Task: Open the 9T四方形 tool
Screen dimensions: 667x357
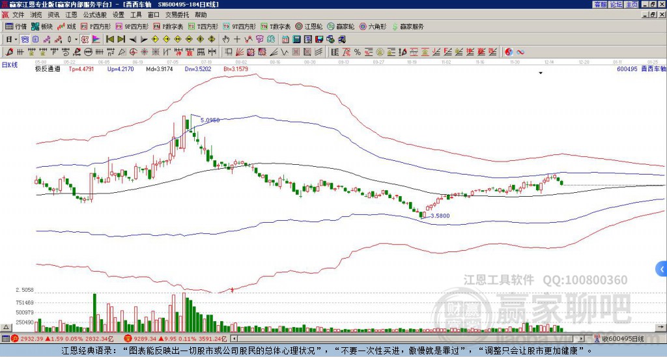Action: click(x=240, y=26)
